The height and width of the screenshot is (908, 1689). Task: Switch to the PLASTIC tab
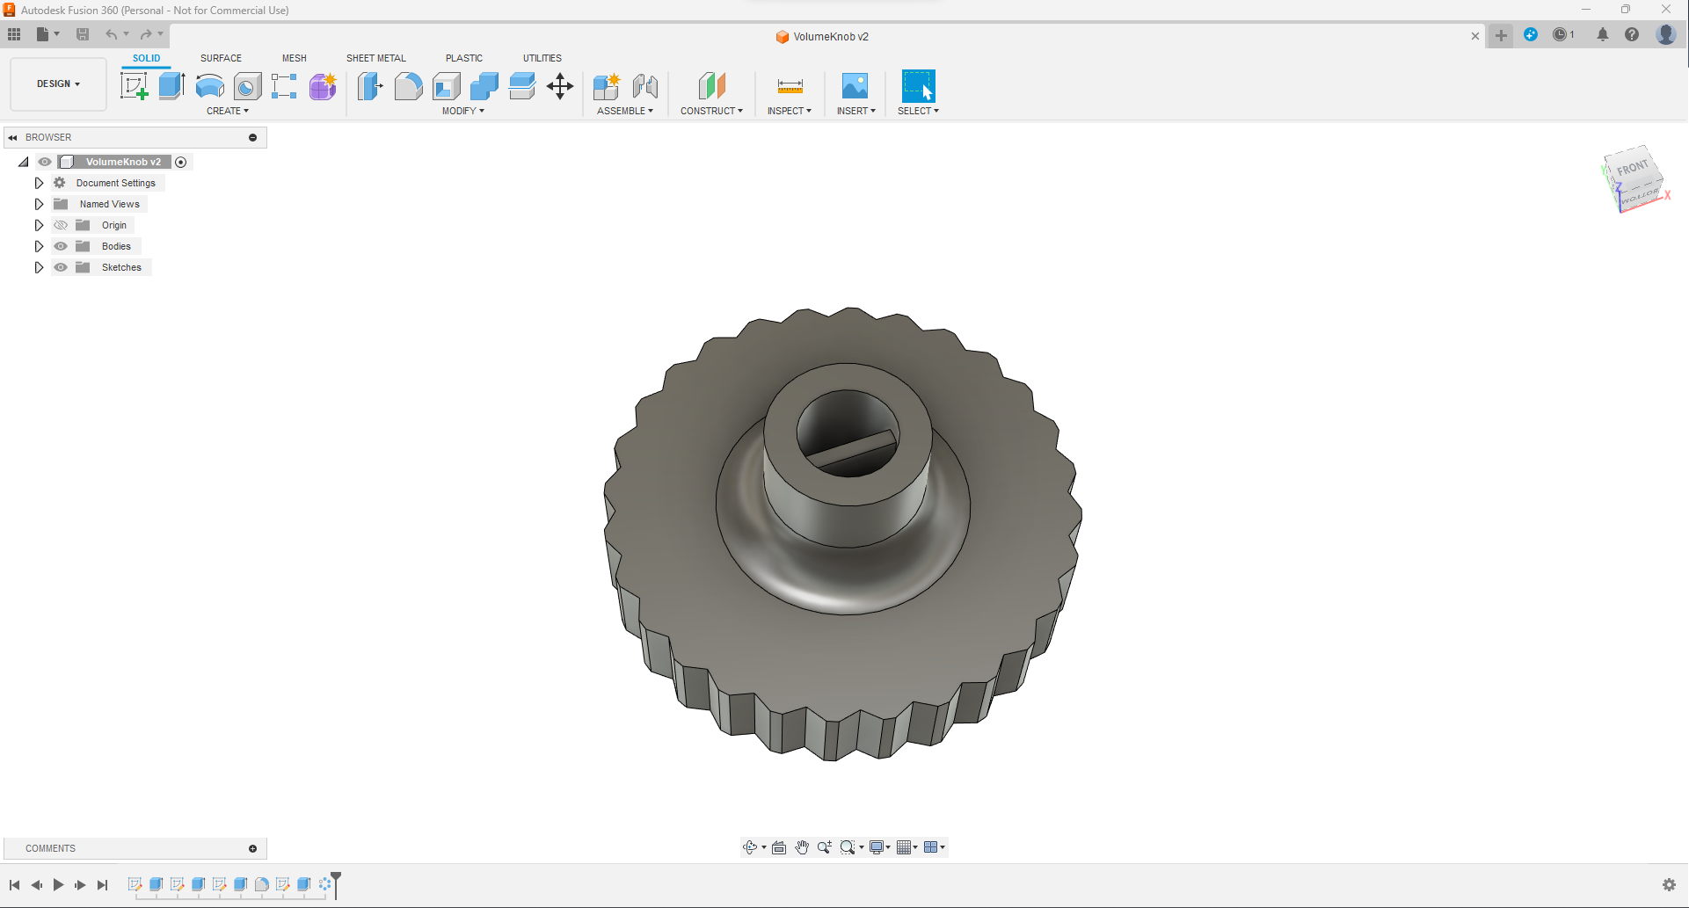click(x=464, y=58)
